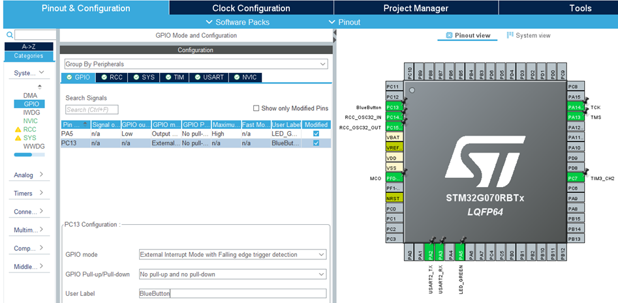Click the Search Signals input field
Viewport: 618px width, 303px height.
(x=92, y=109)
